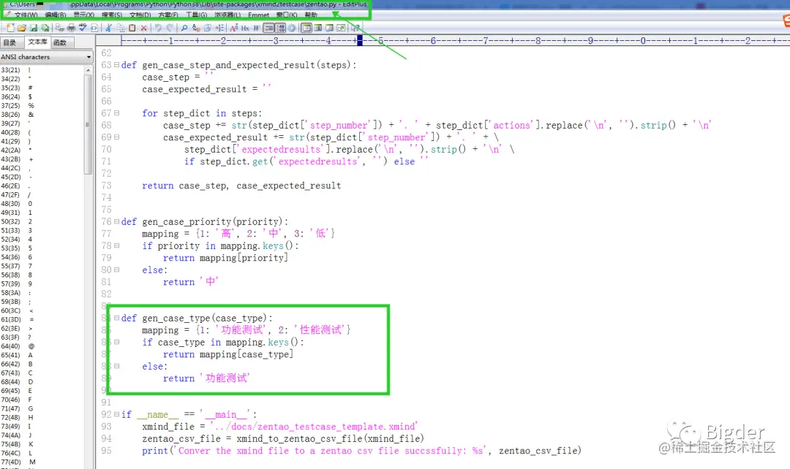Click the Open file folder icon
This screenshot has height=469, width=790.
(22, 28)
